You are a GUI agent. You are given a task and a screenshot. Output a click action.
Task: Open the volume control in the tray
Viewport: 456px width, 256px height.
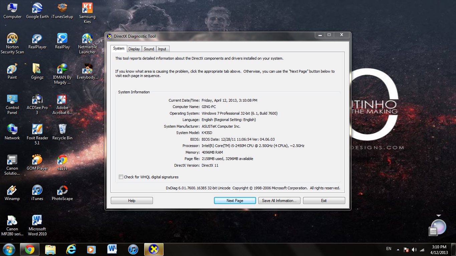pos(414,250)
